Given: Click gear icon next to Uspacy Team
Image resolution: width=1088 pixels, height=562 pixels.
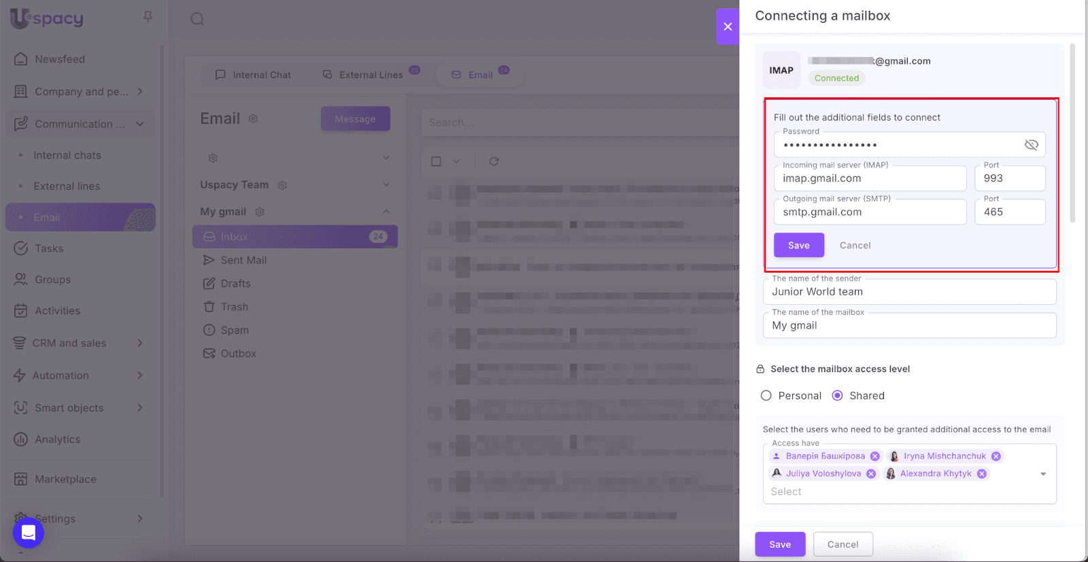Looking at the screenshot, I should click(282, 185).
